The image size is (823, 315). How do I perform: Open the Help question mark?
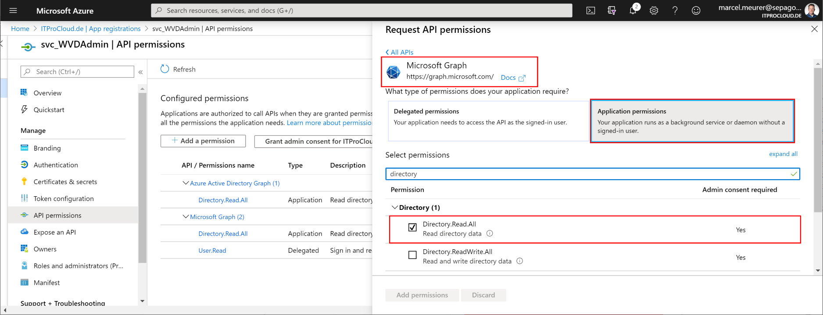(675, 11)
